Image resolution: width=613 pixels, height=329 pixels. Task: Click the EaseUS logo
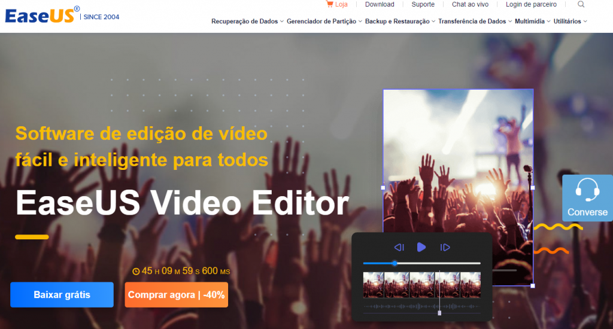(43, 15)
